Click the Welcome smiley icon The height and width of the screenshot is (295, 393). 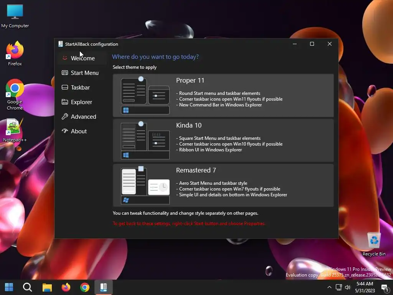64,58
